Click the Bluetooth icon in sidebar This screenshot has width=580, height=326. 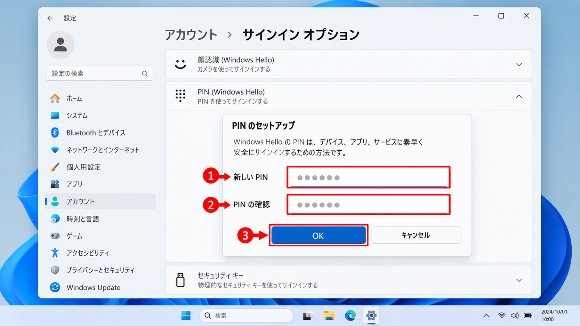coord(55,133)
